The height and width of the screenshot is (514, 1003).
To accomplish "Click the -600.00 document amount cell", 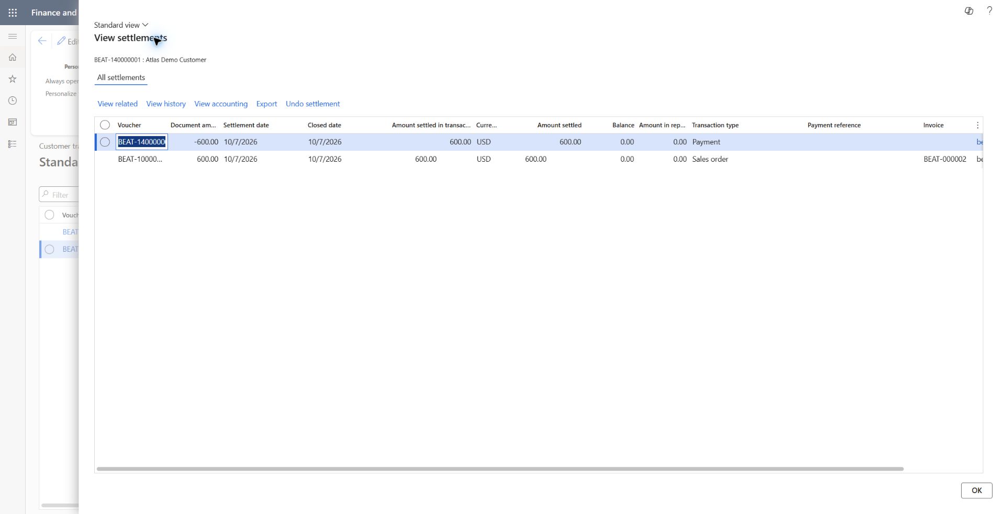I will coord(206,142).
